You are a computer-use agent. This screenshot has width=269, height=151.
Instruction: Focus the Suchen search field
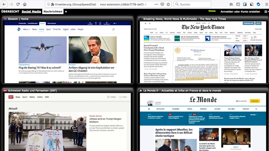192,4
